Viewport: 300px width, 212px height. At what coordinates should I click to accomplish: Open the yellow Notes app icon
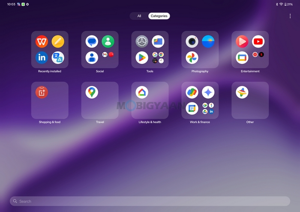[58, 42]
